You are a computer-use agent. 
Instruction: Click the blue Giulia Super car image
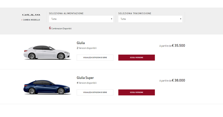(x=47, y=87)
